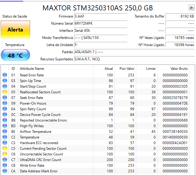
Task: Click yellow status icon for Current Pending Sector Count
Action: pyautogui.click(x=5, y=148)
